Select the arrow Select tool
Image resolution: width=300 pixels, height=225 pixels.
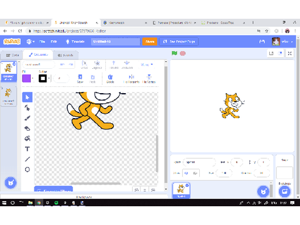(28, 97)
